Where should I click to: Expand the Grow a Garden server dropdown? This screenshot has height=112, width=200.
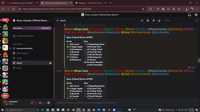(x=50, y=20)
